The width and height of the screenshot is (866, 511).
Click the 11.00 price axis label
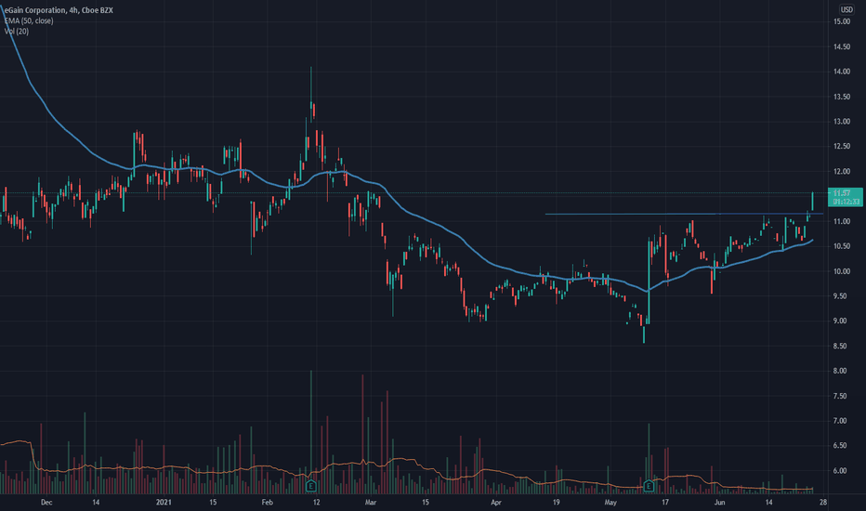(842, 221)
